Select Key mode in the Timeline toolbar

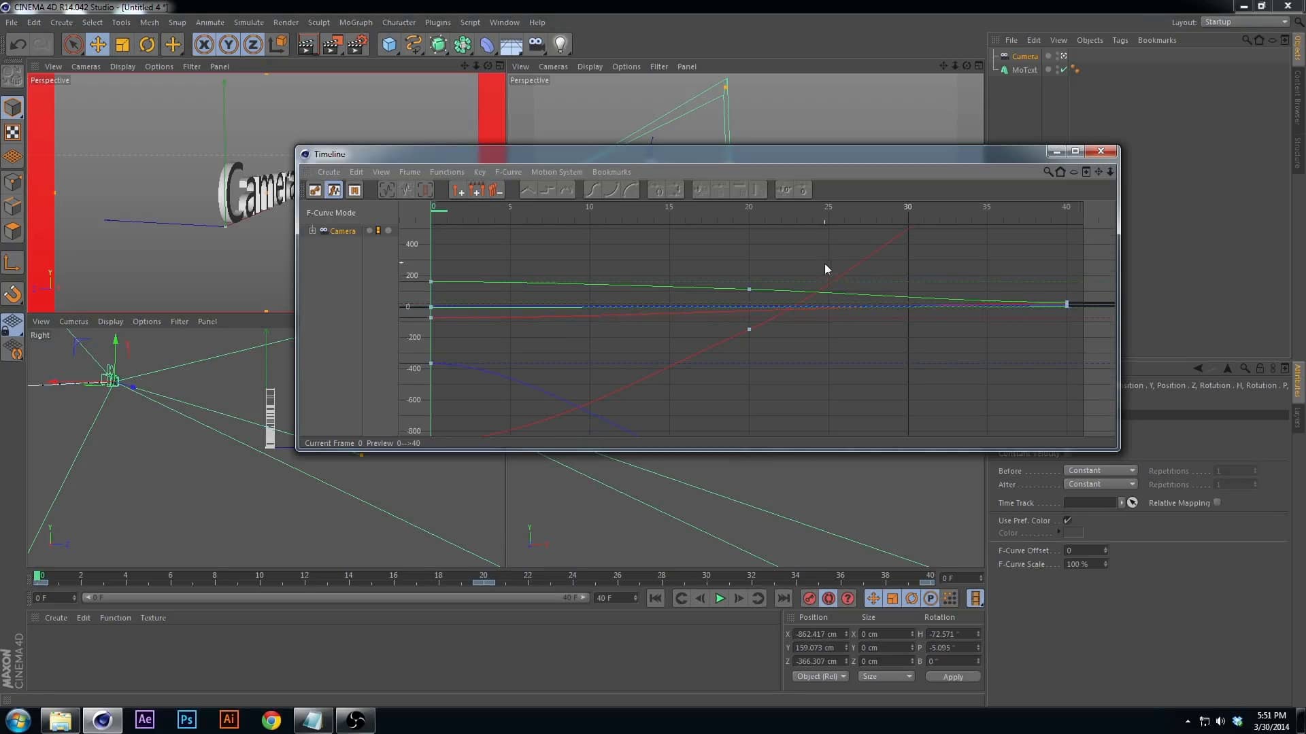314,190
